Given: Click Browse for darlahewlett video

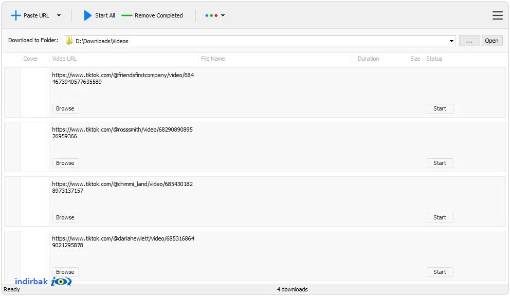Looking at the screenshot, I should pos(65,272).
